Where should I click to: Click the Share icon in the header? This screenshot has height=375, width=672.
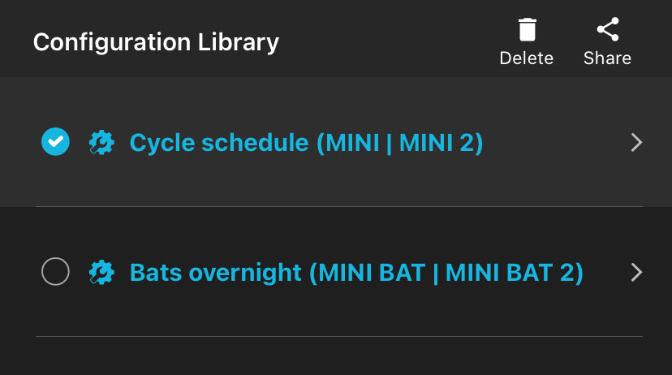607,31
